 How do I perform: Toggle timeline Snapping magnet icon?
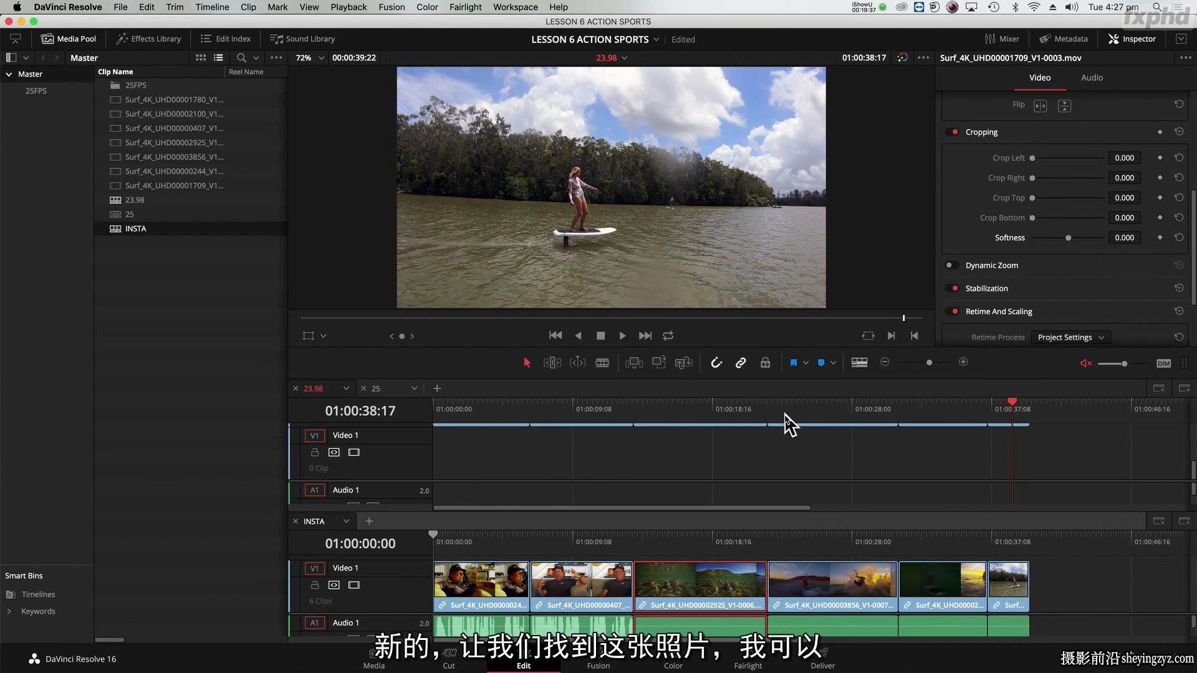pyautogui.click(x=716, y=363)
